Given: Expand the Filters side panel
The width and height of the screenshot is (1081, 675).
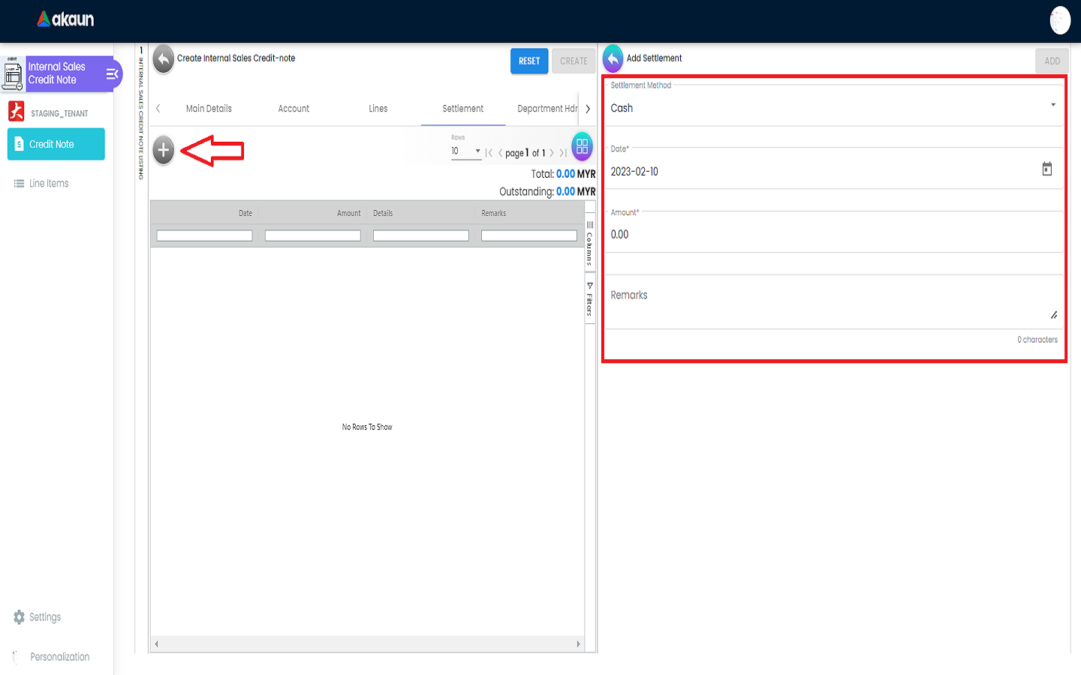Looking at the screenshot, I should (590, 299).
